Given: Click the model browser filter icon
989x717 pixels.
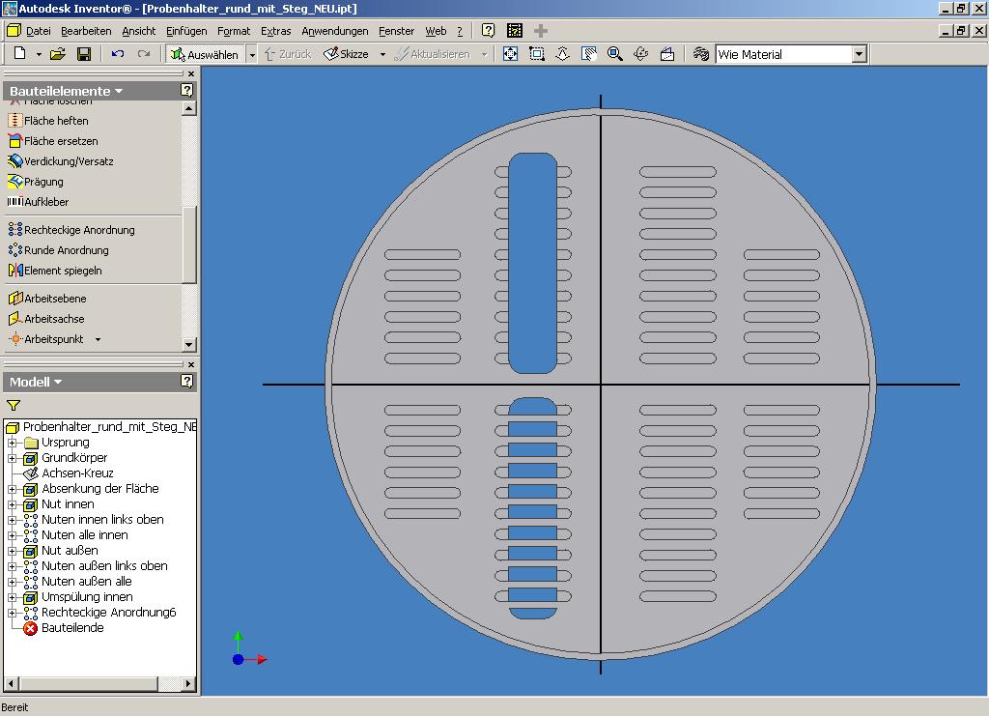Looking at the screenshot, I should click(x=14, y=406).
